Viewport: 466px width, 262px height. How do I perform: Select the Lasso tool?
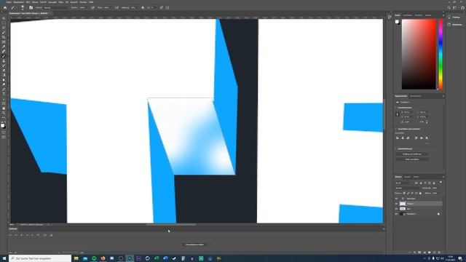tap(4, 28)
